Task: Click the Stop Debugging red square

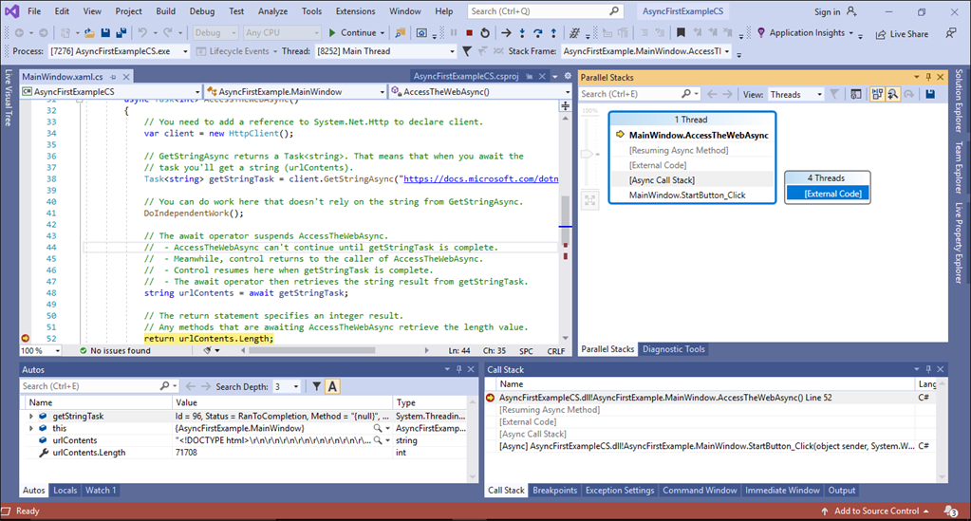Action: (470, 33)
